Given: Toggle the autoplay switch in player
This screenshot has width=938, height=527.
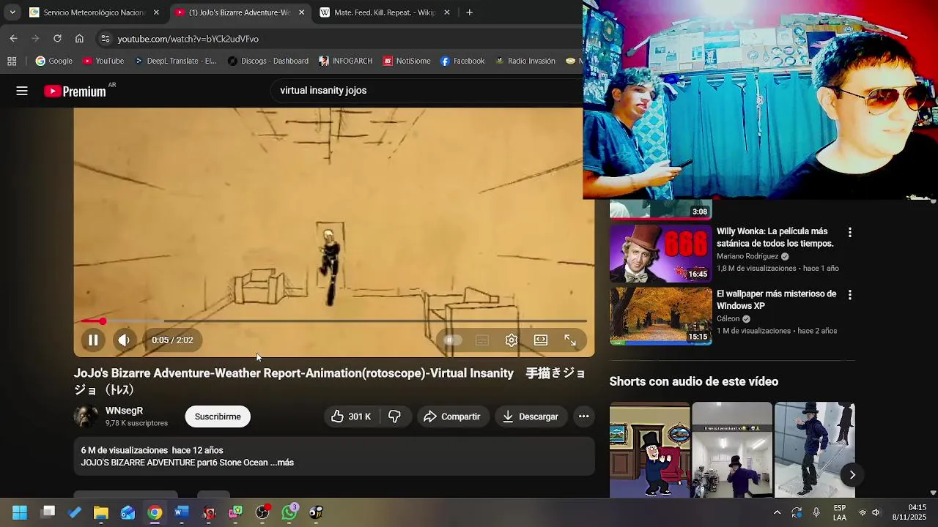Looking at the screenshot, I should pos(452,340).
